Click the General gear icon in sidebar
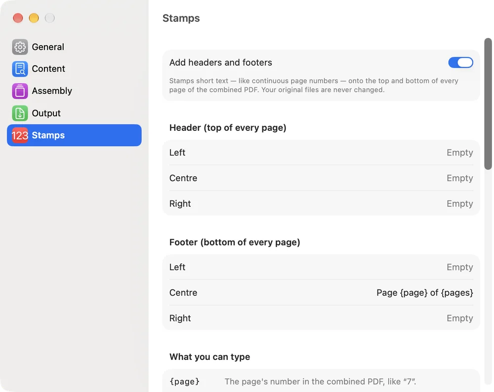The image size is (494, 392). (x=20, y=47)
